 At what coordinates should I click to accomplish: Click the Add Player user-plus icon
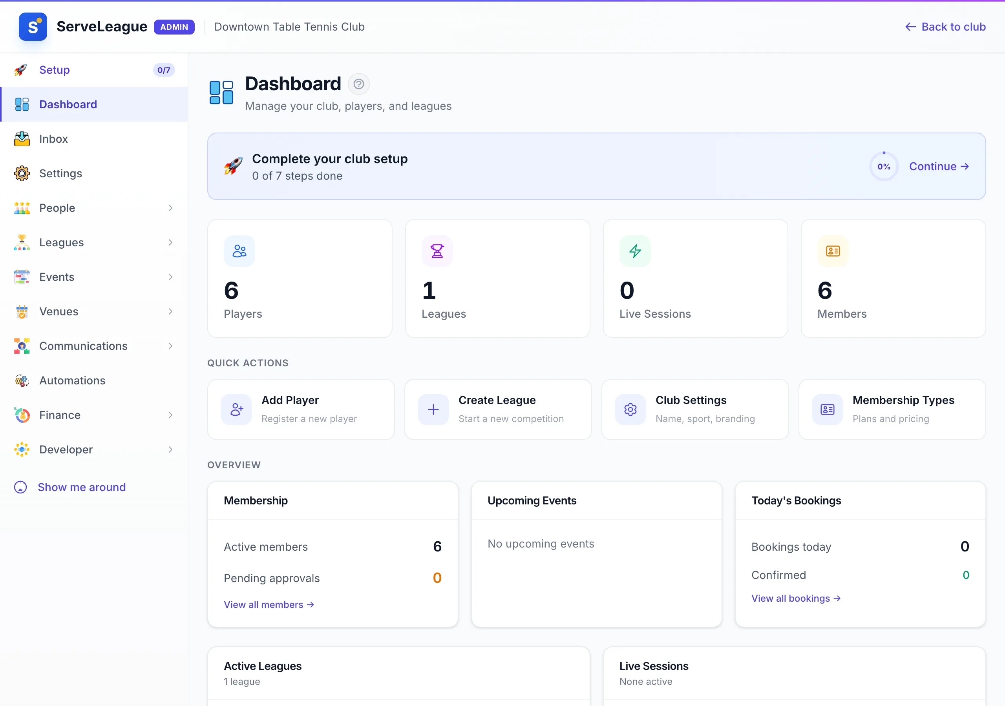click(x=236, y=410)
